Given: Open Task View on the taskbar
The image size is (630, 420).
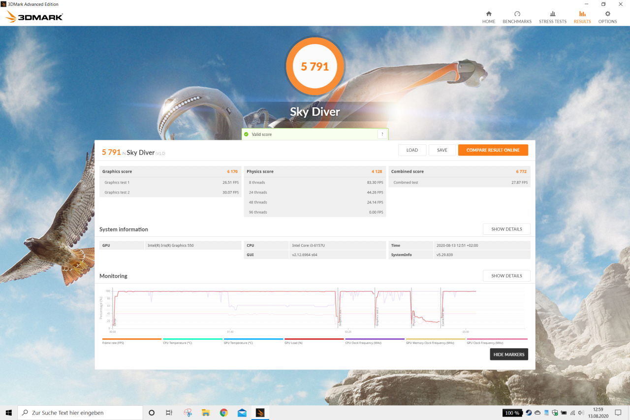Looking at the screenshot, I should [x=169, y=413].
